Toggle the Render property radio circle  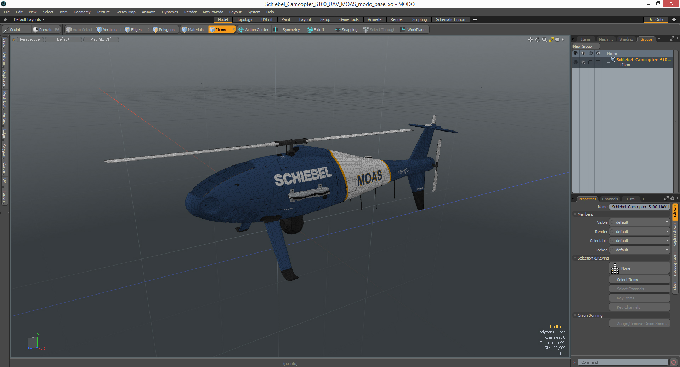[x=612, y=232]
